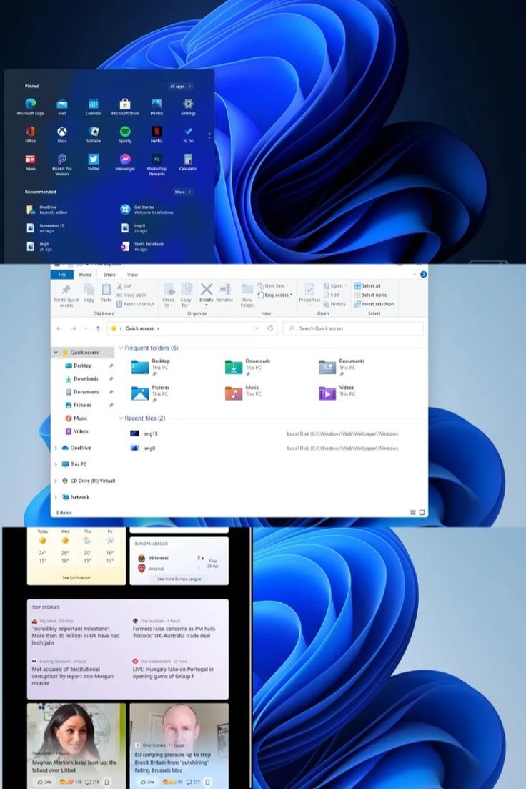
Task: Click the Rename ribbon button
Action: (x=224, y=293)
